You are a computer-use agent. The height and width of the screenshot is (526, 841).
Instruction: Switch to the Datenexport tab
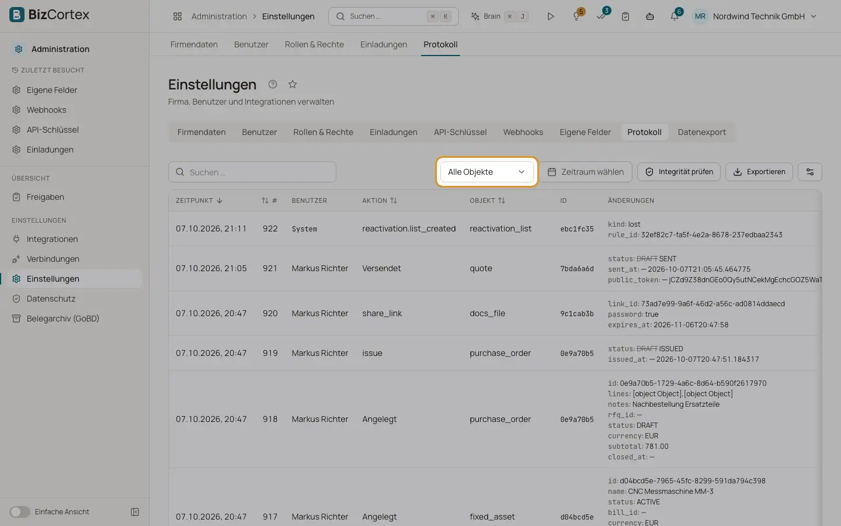click(x=702, y=132)
